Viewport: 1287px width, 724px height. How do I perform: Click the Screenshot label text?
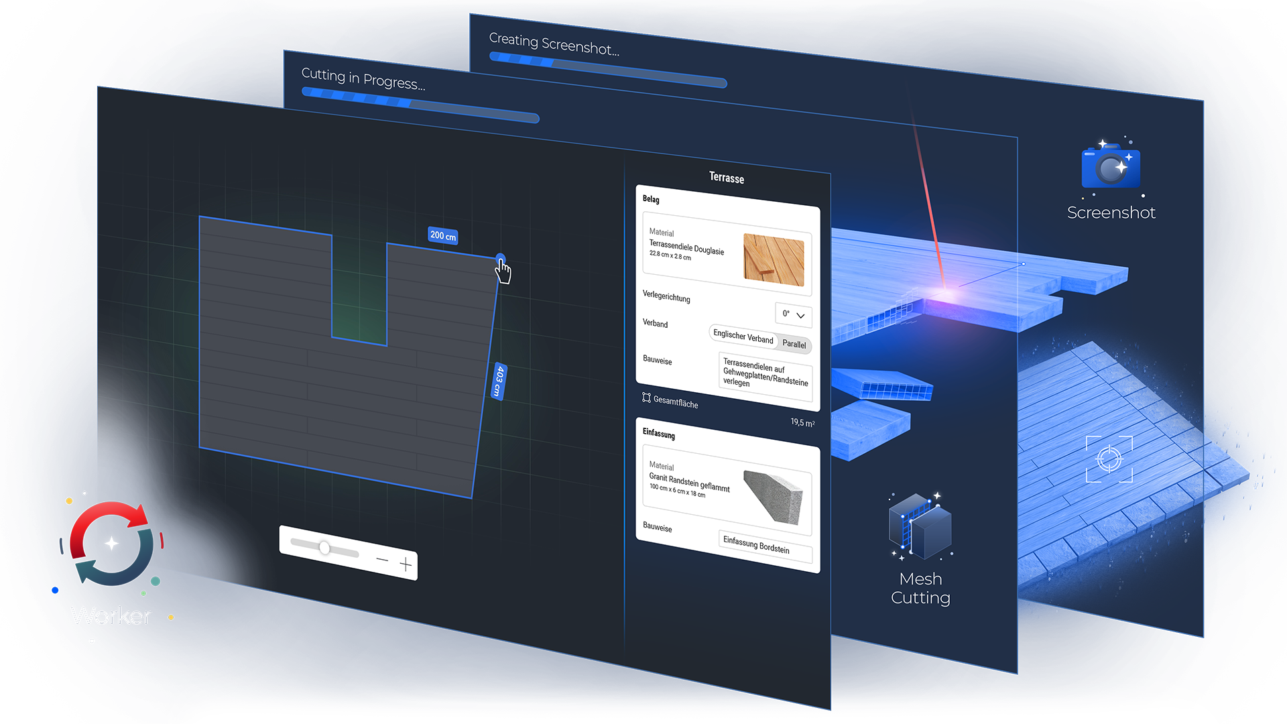coord(1111,213)
